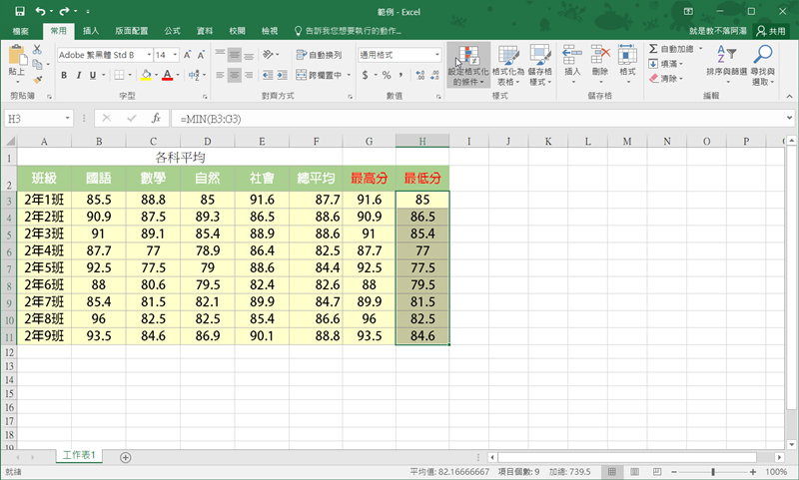Screen dimensions: 799x480
Task: Click the zoom slider in status bar
Action: tap(712, 471)
